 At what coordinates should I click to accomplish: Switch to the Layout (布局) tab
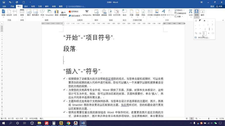(x=33, y=7)
